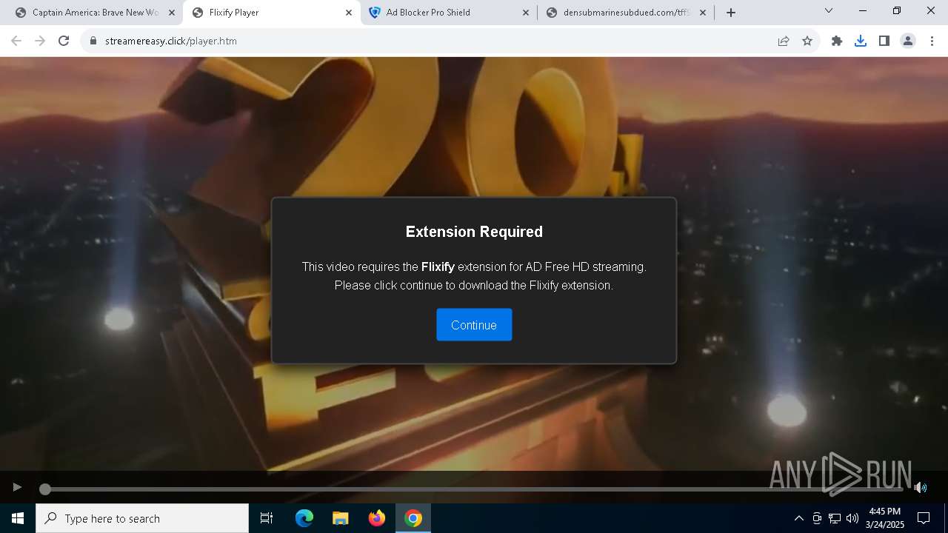Open the Chrome downloads icon

point(861,41)
